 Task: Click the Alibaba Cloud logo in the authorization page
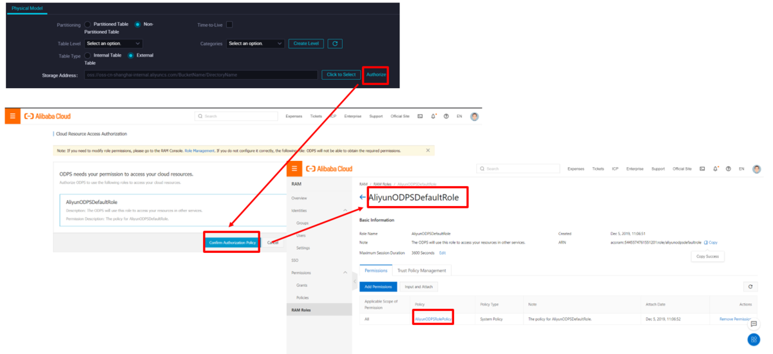[48, 116]
